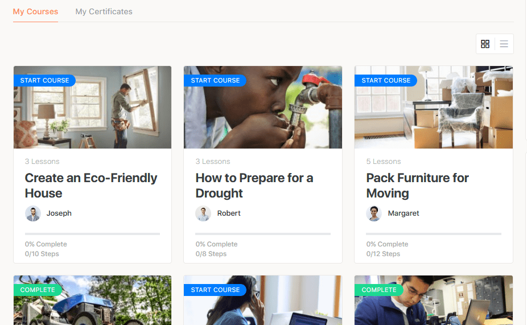Click the 0/10 Steps text
Image resolution: width=527 pixels, height=325 pixels.
click(42, 254)
